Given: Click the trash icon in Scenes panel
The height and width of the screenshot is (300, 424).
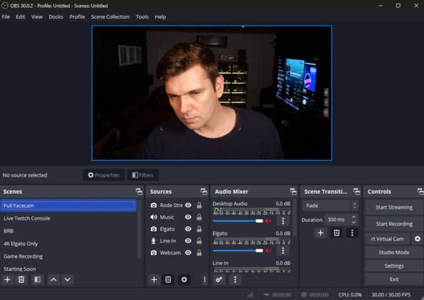Looking at the screenshot, I should click(x=21, y=279).
